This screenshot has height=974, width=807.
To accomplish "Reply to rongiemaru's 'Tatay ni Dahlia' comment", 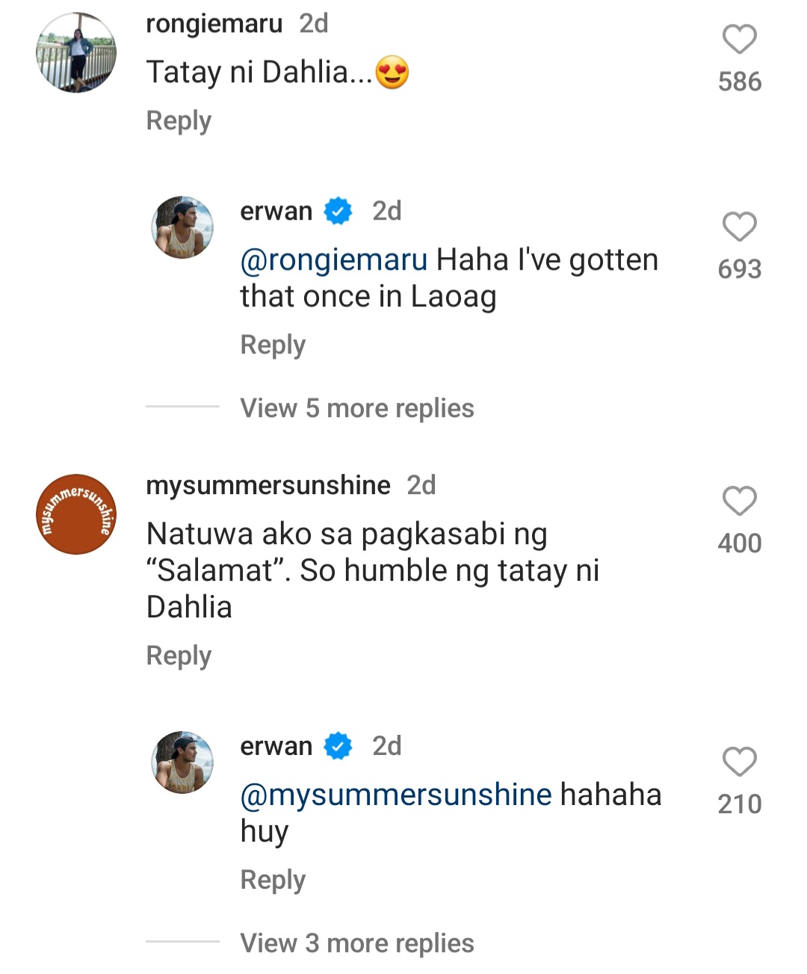I will point(178,120).
